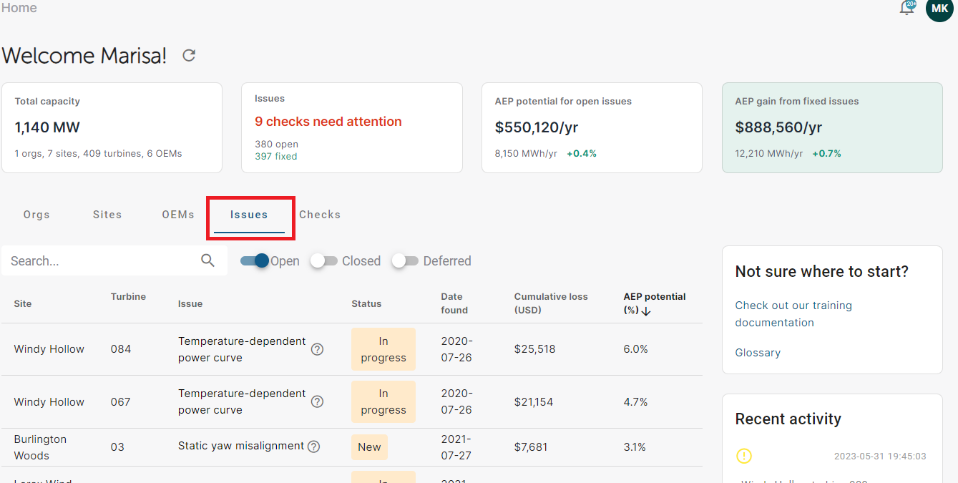Sort by the Site column header
This screenshot has width=958, height=483.
pyautogui.click(x=23, y=303)
